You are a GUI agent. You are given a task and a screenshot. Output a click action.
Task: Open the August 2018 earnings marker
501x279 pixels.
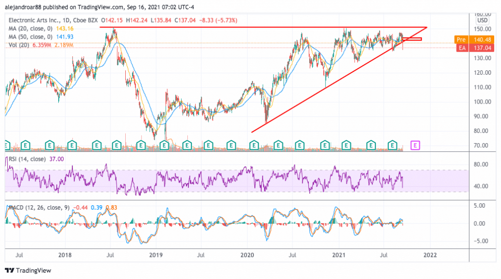116,146
